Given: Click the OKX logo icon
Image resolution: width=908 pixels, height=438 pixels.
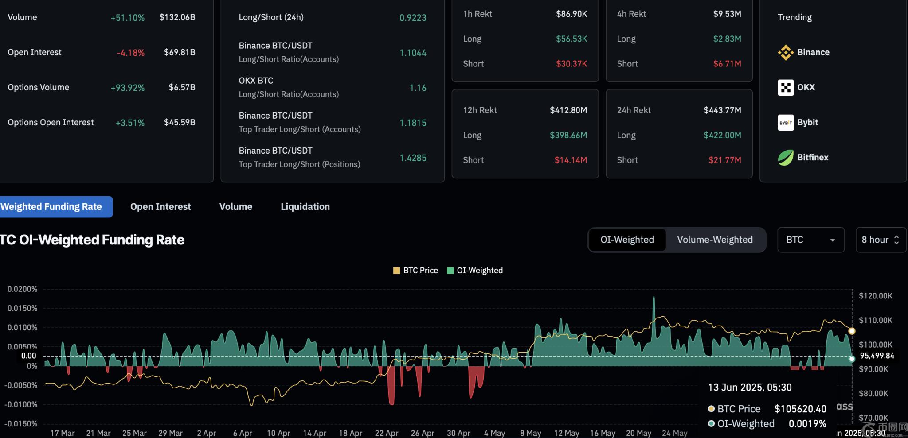Looking at the screenshot, I should [x=786, y=88].
